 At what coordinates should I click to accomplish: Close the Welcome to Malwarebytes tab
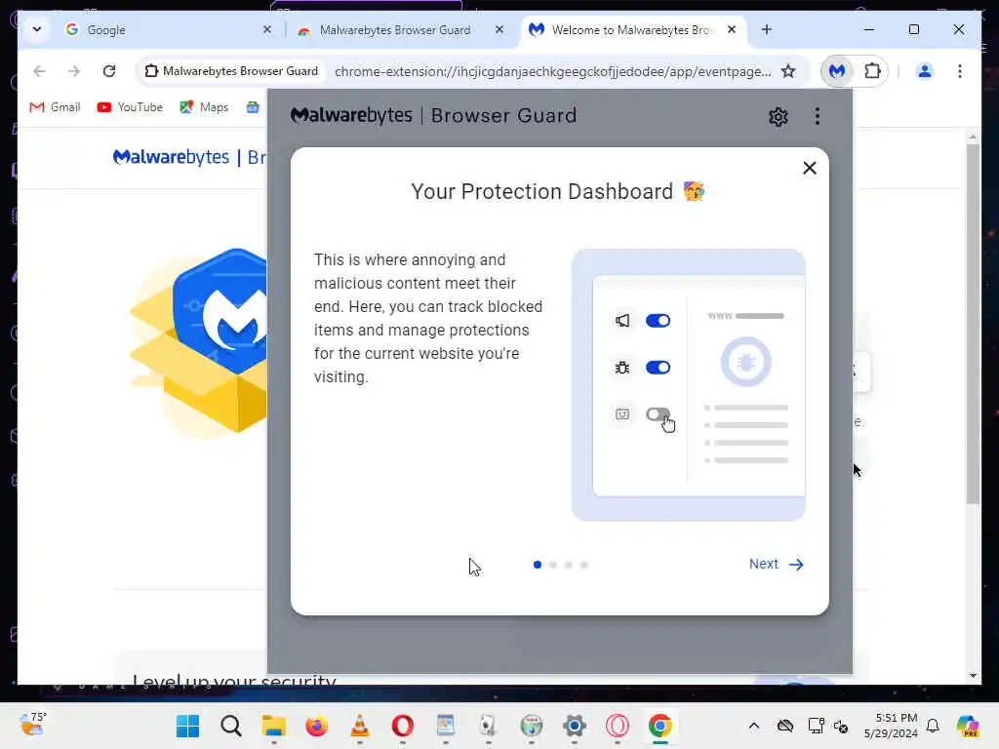[x=732, y=29]
